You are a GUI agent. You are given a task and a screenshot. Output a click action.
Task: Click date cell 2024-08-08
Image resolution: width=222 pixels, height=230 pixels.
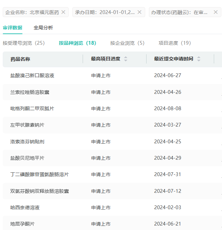pos(168,109)
